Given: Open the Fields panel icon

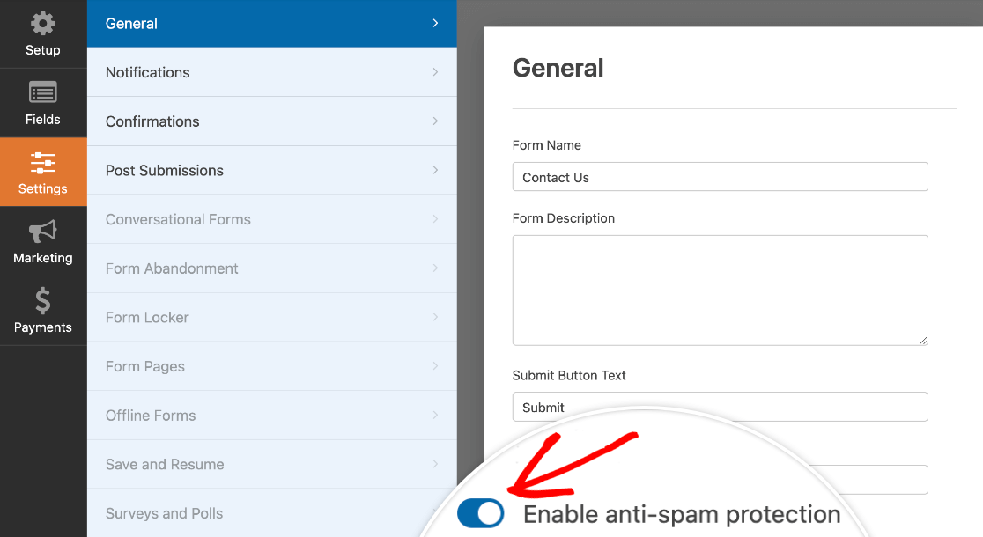Looking at the screenshot, I should pyautogui.click(x=42, y=93).
